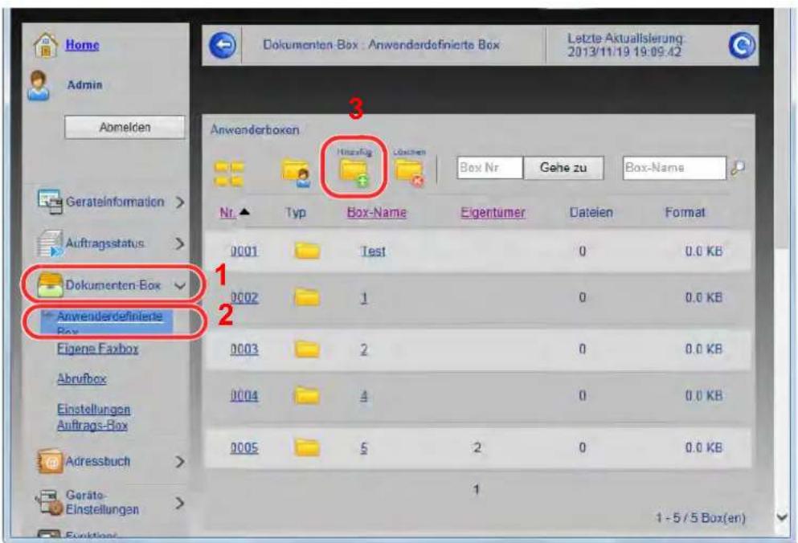Click the Letzte Aktualisierung timestamp

click(x=625, y=45)
